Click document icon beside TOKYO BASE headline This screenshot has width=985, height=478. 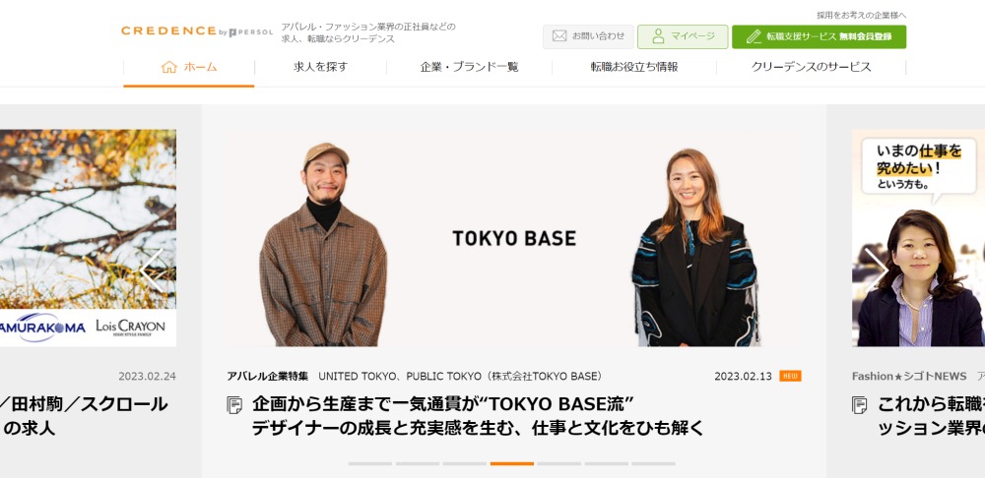point(234,405)
